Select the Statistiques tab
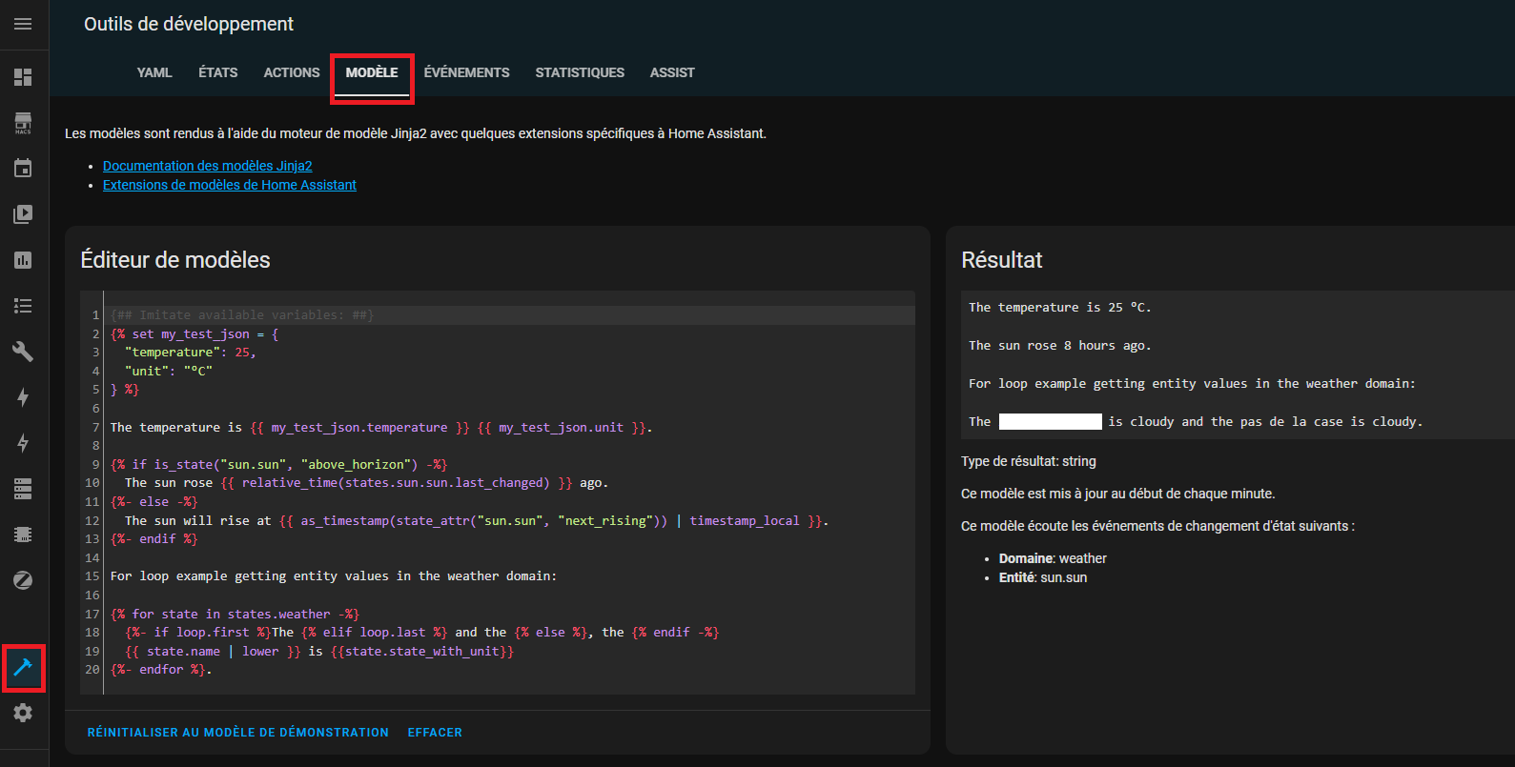Viewport: 1515px width, 767px height. tap(580, 72)
